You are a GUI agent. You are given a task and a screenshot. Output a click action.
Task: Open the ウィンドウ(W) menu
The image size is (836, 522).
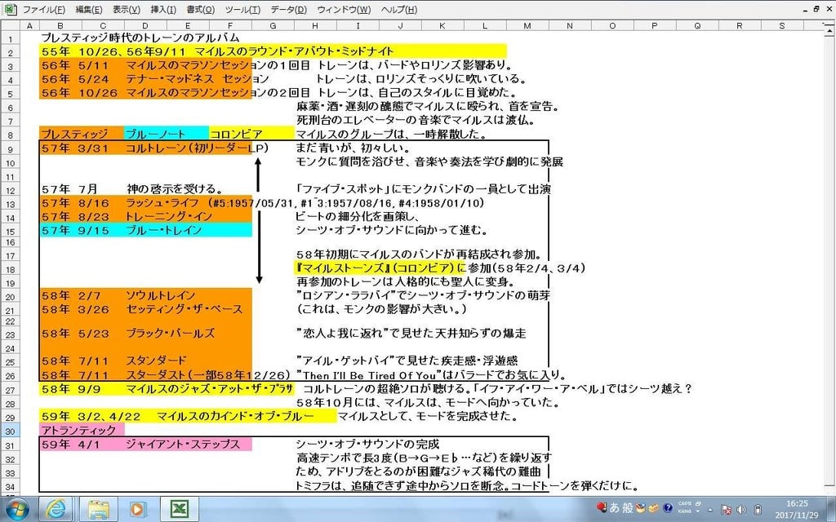344,10
